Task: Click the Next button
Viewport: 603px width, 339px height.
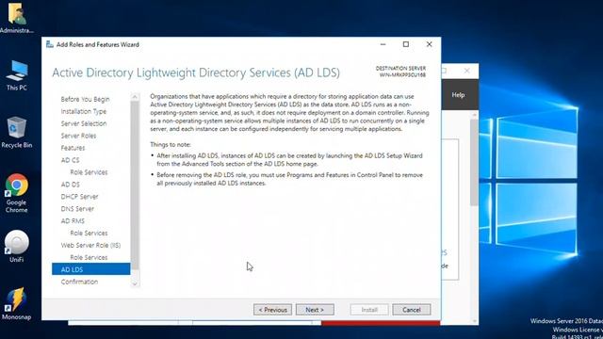Action: [x=315, y=310]
